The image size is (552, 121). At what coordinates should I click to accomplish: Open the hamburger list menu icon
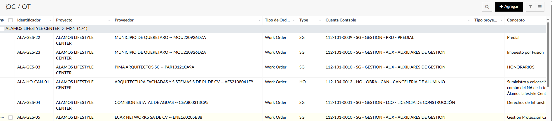pos(540,7)
